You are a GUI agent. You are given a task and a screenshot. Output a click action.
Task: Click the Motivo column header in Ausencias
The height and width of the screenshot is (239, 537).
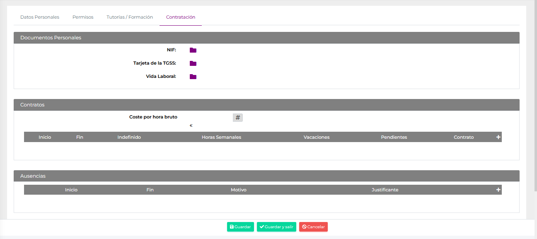pyautogui.click(x=239, y=190)
